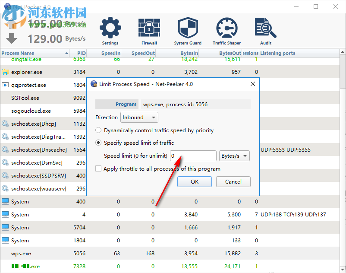Select dynamically control traffic speed by priority
The width and height of the screenshot is (346, 273).
pyautogui.click(x=98, y=130)
